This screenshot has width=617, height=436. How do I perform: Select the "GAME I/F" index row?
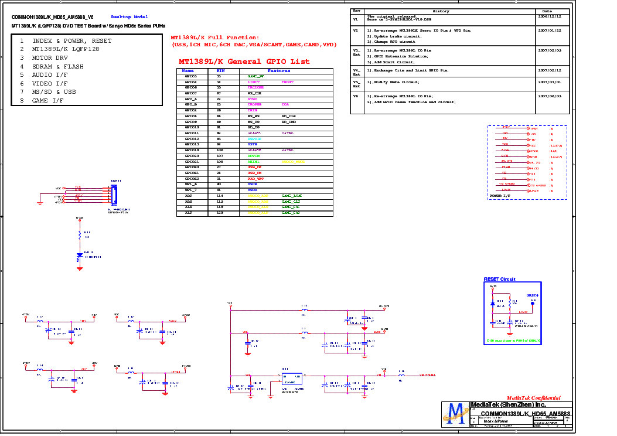click(42, 100)
